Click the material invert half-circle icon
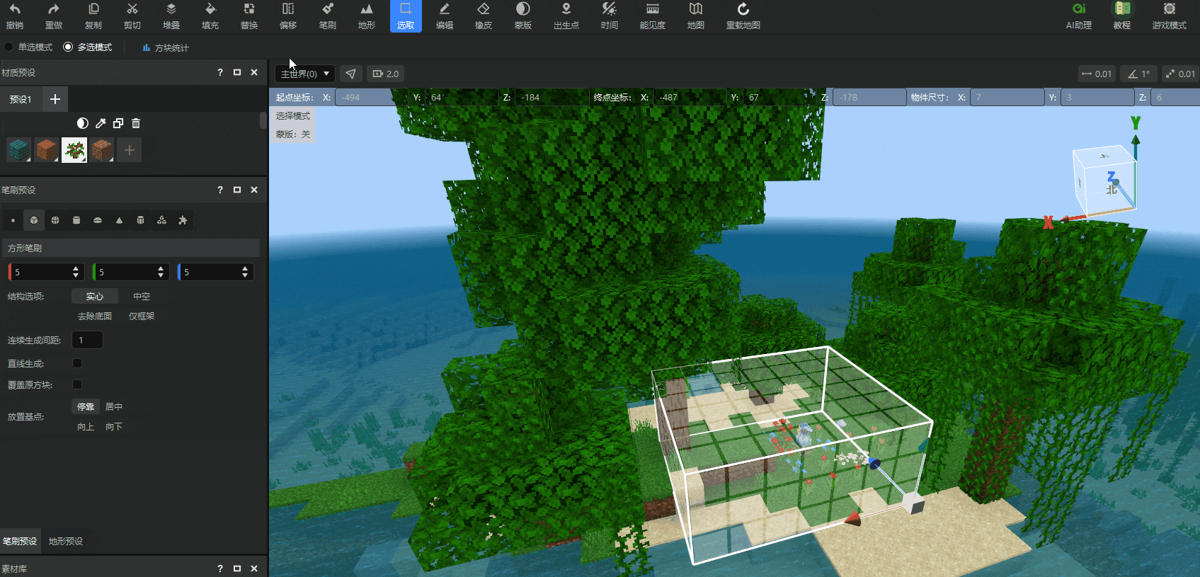The width and height of the screenshot is (1200, 577). tap(83, 123)
